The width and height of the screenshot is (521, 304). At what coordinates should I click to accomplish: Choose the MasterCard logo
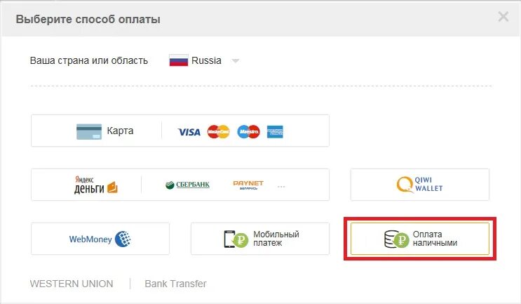[x=218, y=132]
